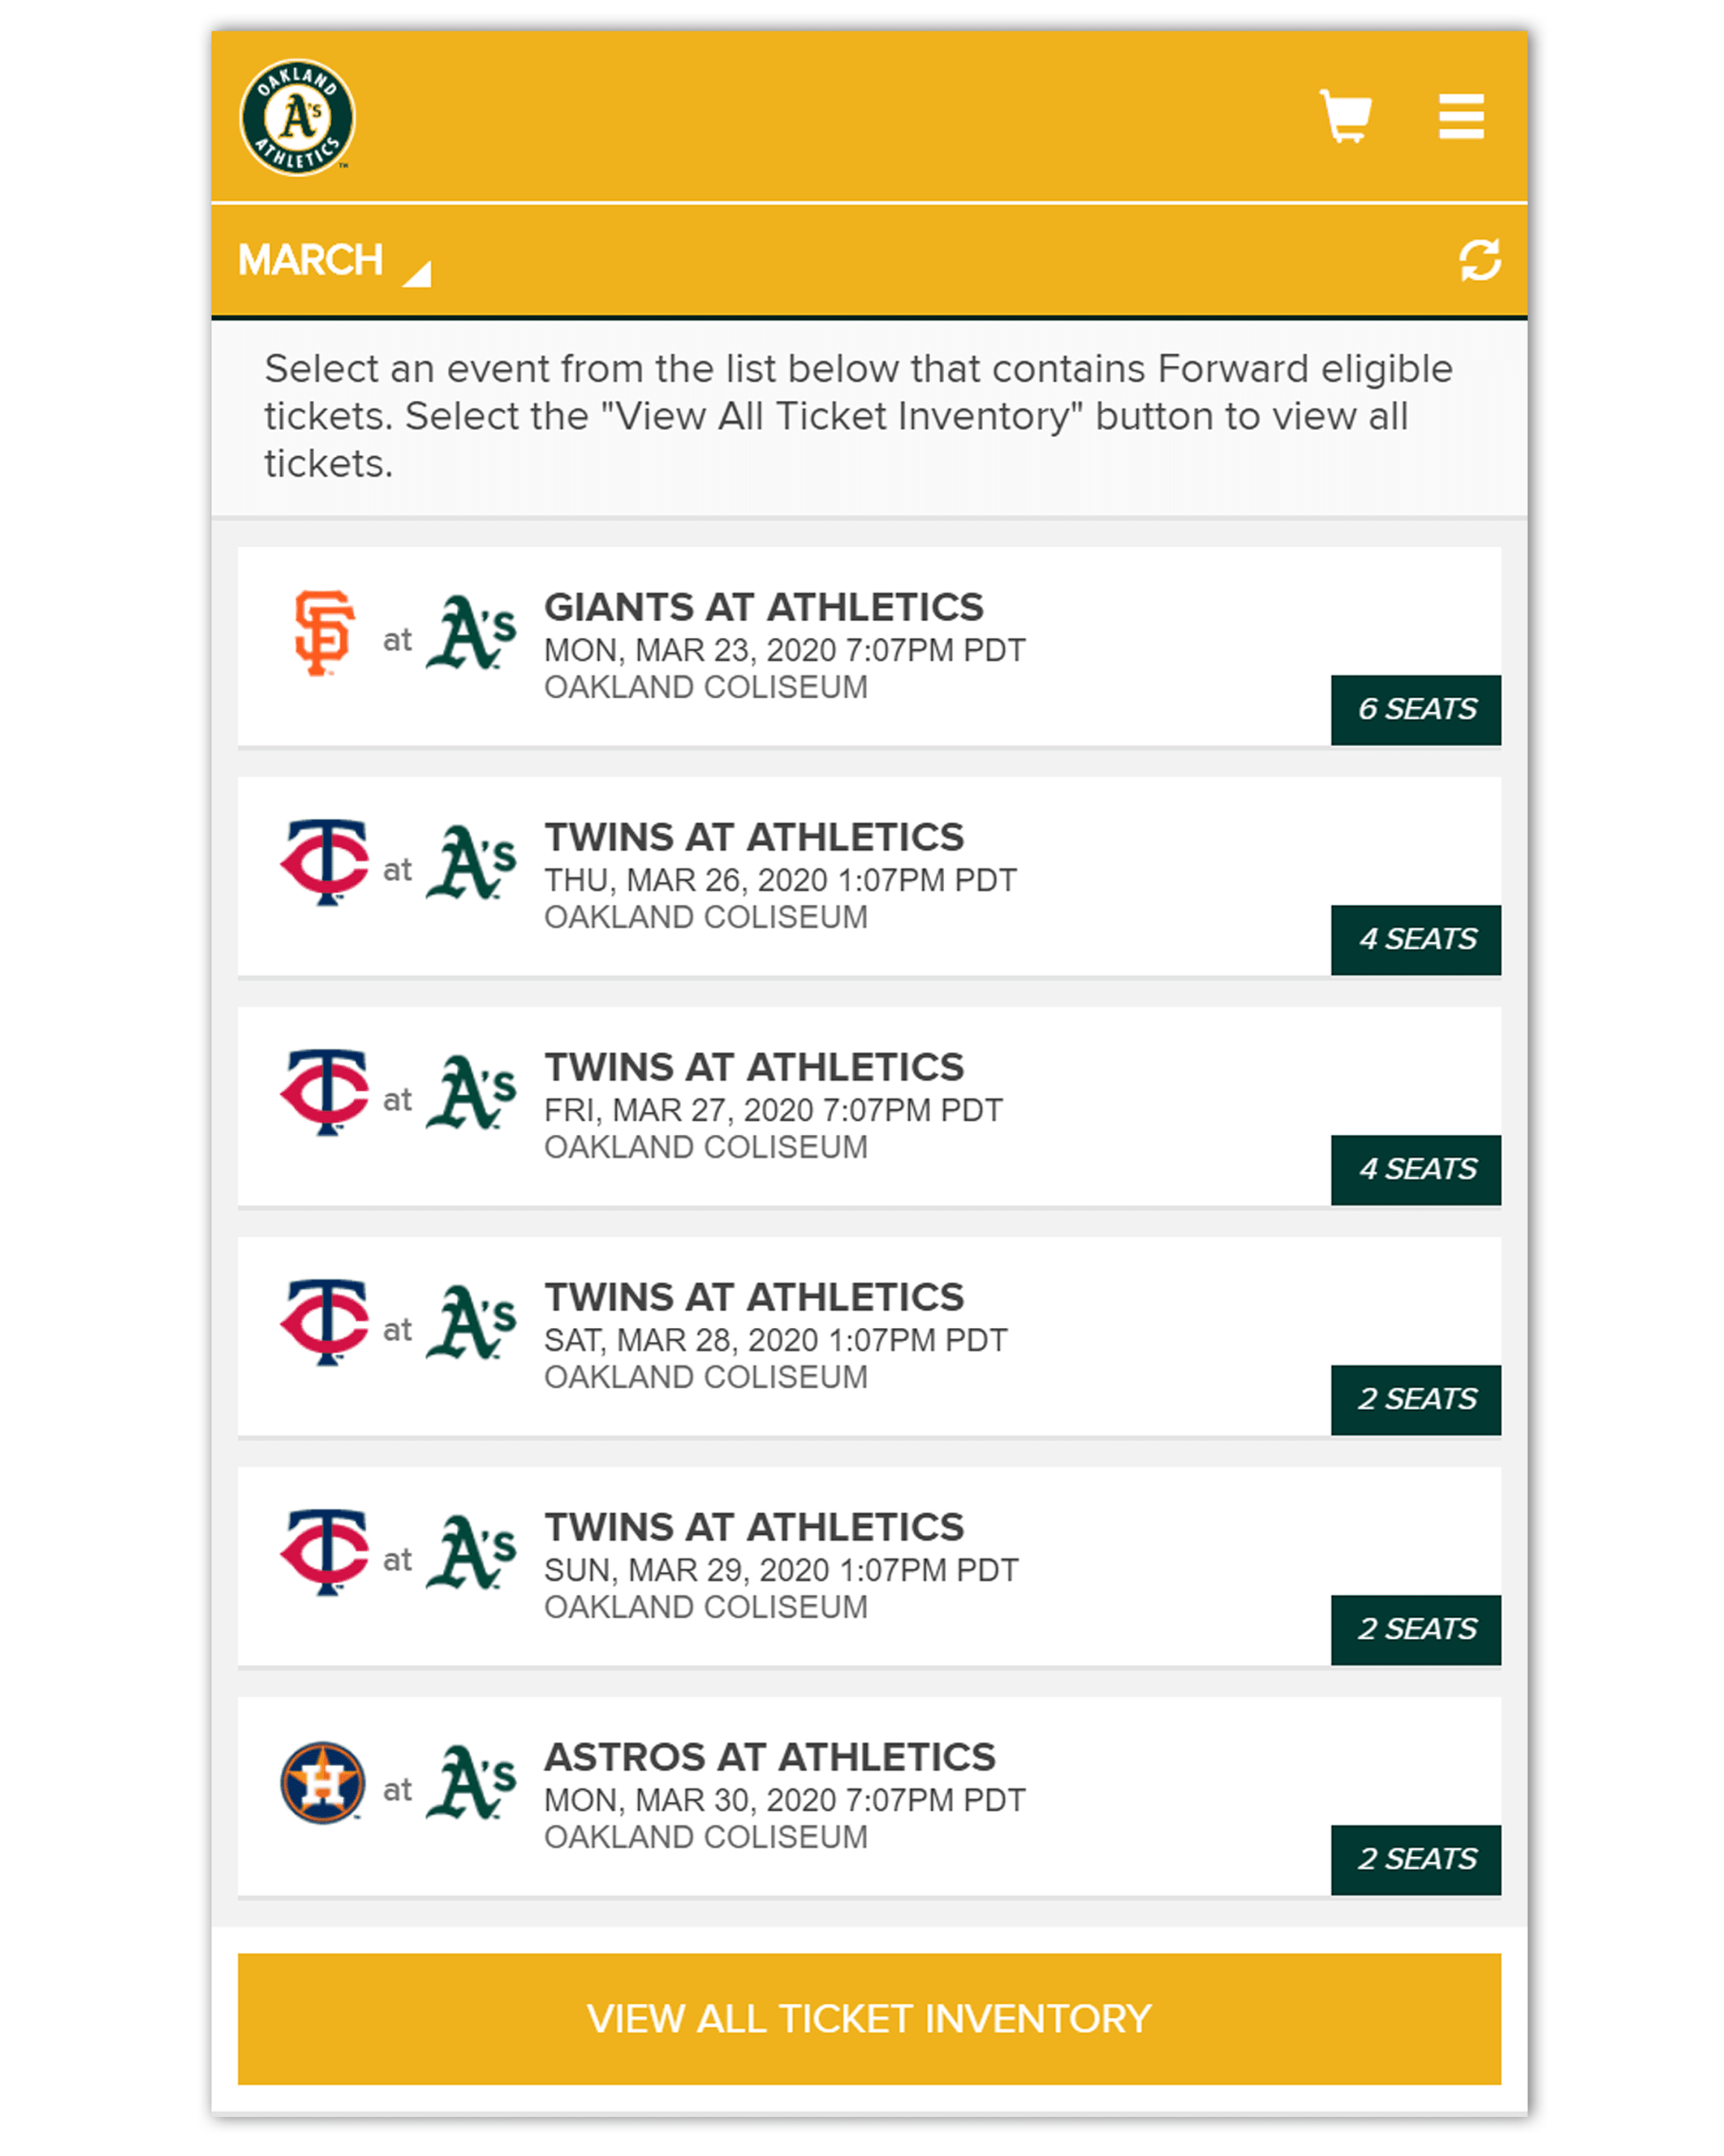The width and height of the screenshot is (1724, 2156).
Task: Select the 6 Seats badge for Giants game
Action: pyautogui.click(x=1415, y=709)
